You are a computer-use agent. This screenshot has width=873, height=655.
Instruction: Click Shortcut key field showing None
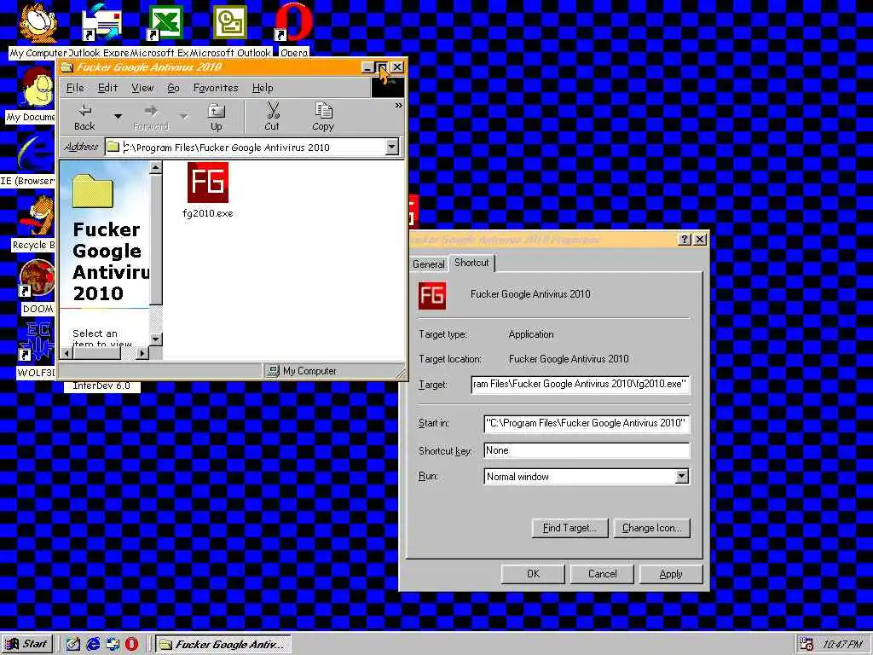coord(587,450)
